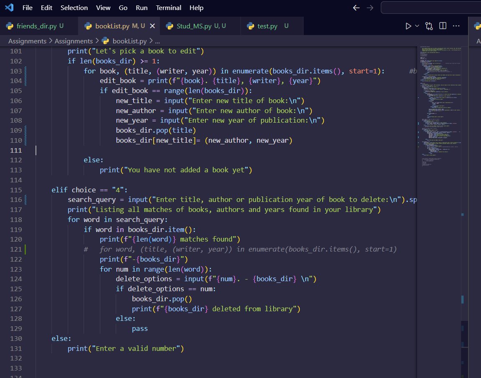The height and width of the screenshot is (378, 481).
Task: Open the Edit menu
Action: click(x=46, y=8)
